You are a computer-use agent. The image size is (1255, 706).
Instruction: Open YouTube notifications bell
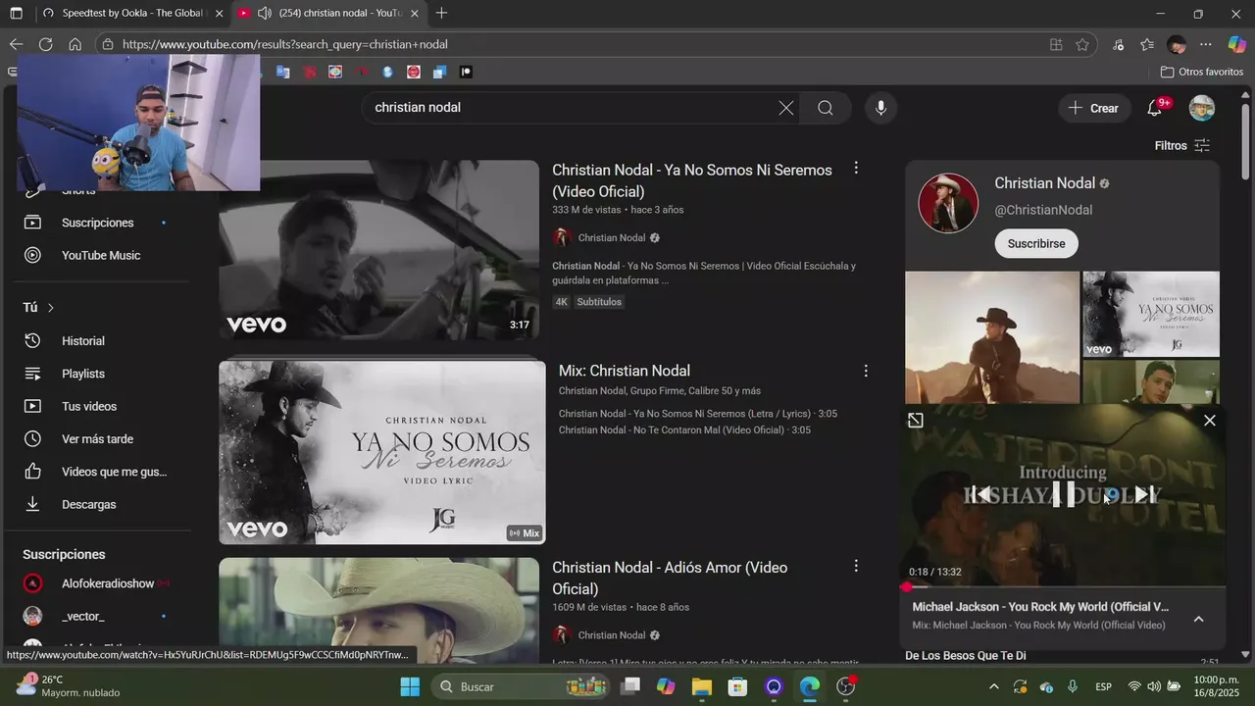[1155, 108]
